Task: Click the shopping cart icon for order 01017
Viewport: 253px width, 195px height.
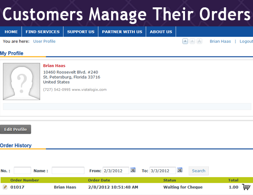Action: tap(246, 187)
